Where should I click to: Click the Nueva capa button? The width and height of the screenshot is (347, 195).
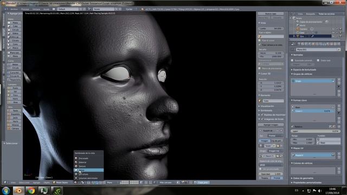click(x=271, y=14)
